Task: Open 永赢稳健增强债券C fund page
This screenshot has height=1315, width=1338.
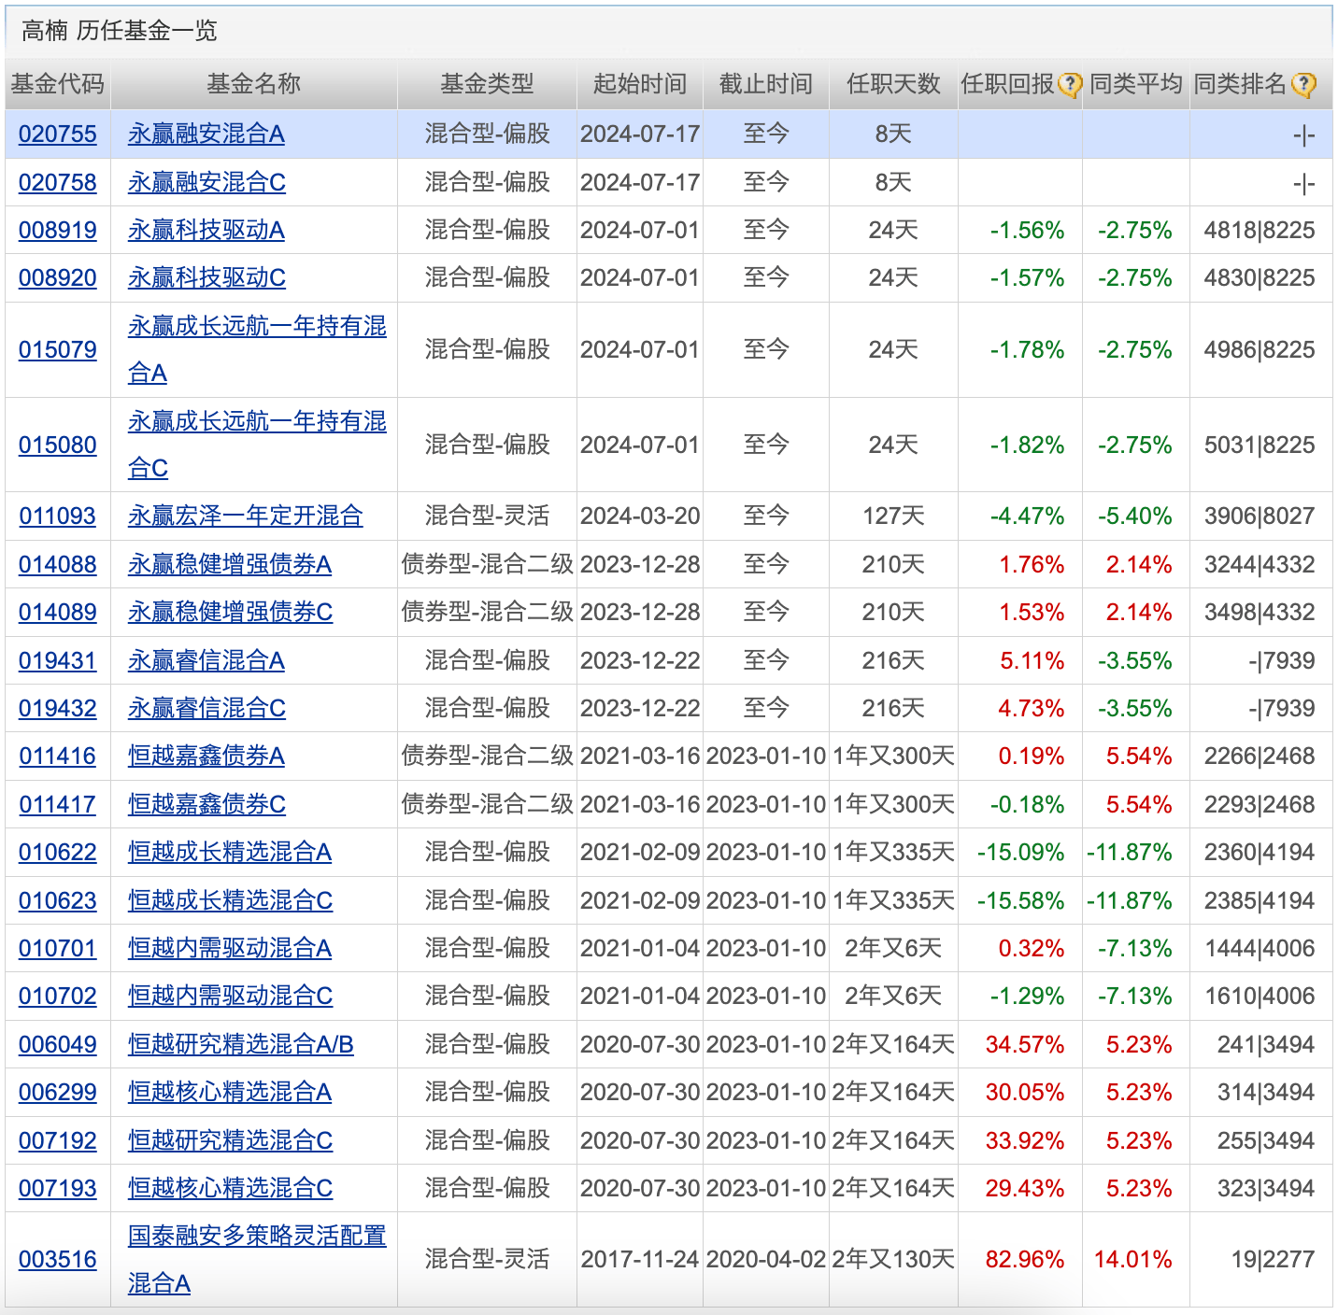Action: 230,612
